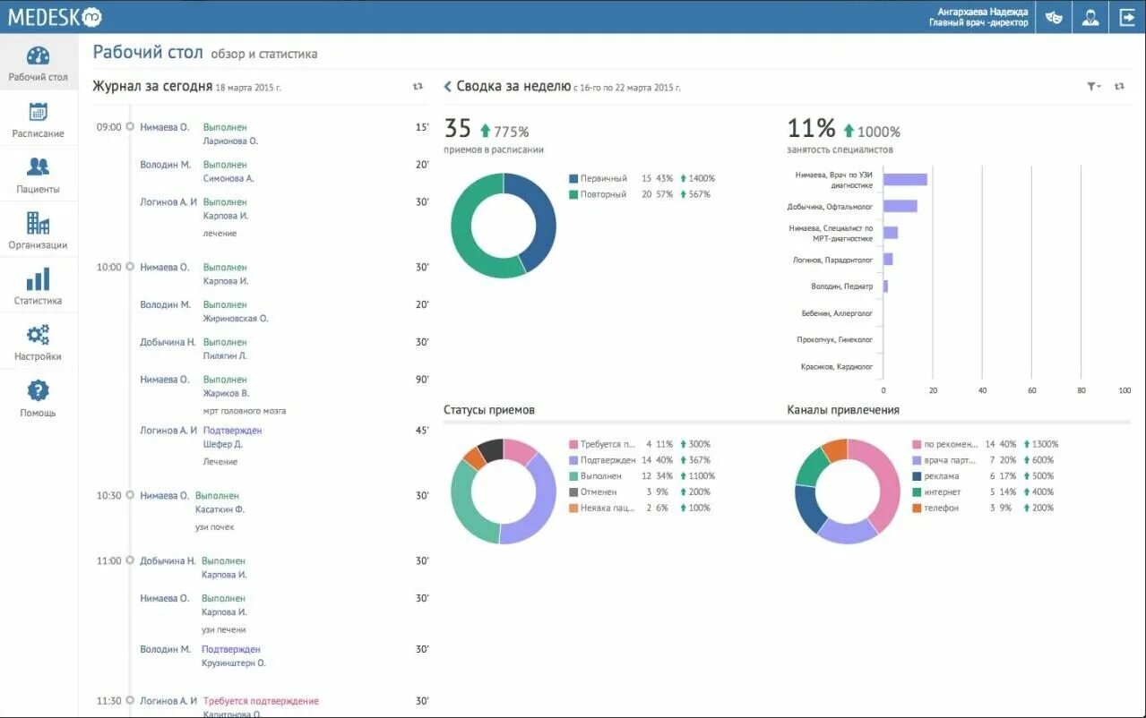Click the 'Володин, Педиатр' chart label

(841, 286)
